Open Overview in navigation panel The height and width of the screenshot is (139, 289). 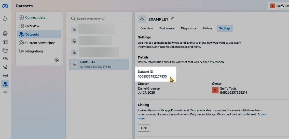[39, 26]
